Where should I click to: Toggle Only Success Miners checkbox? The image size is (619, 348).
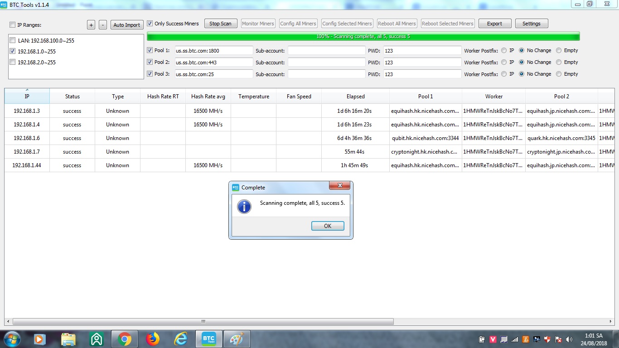click(150, 24)
